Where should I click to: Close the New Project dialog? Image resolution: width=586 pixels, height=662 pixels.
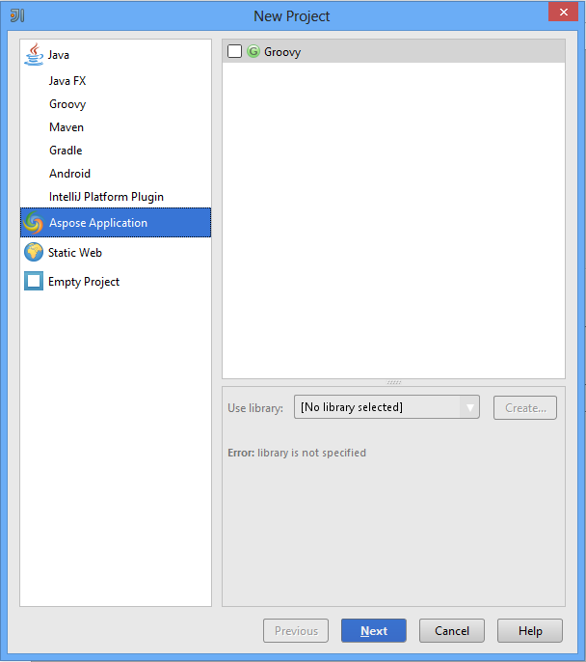pyautogui.click(x=563, y=12)
